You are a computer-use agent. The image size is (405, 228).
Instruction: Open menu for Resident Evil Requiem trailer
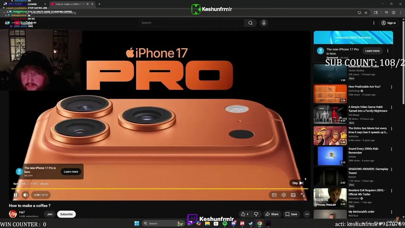point(391,191)
